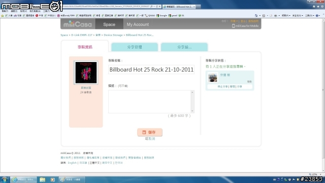The width and height of the screenshot is (325, 183).
Task: Click the add to favorites bar star icon
Action: coord(3,16)
